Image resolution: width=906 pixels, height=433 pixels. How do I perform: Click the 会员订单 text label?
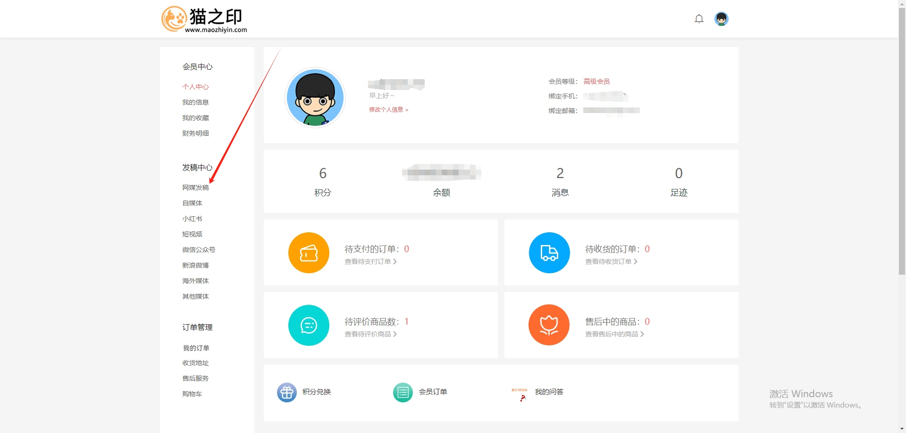[x=433, y=392]
